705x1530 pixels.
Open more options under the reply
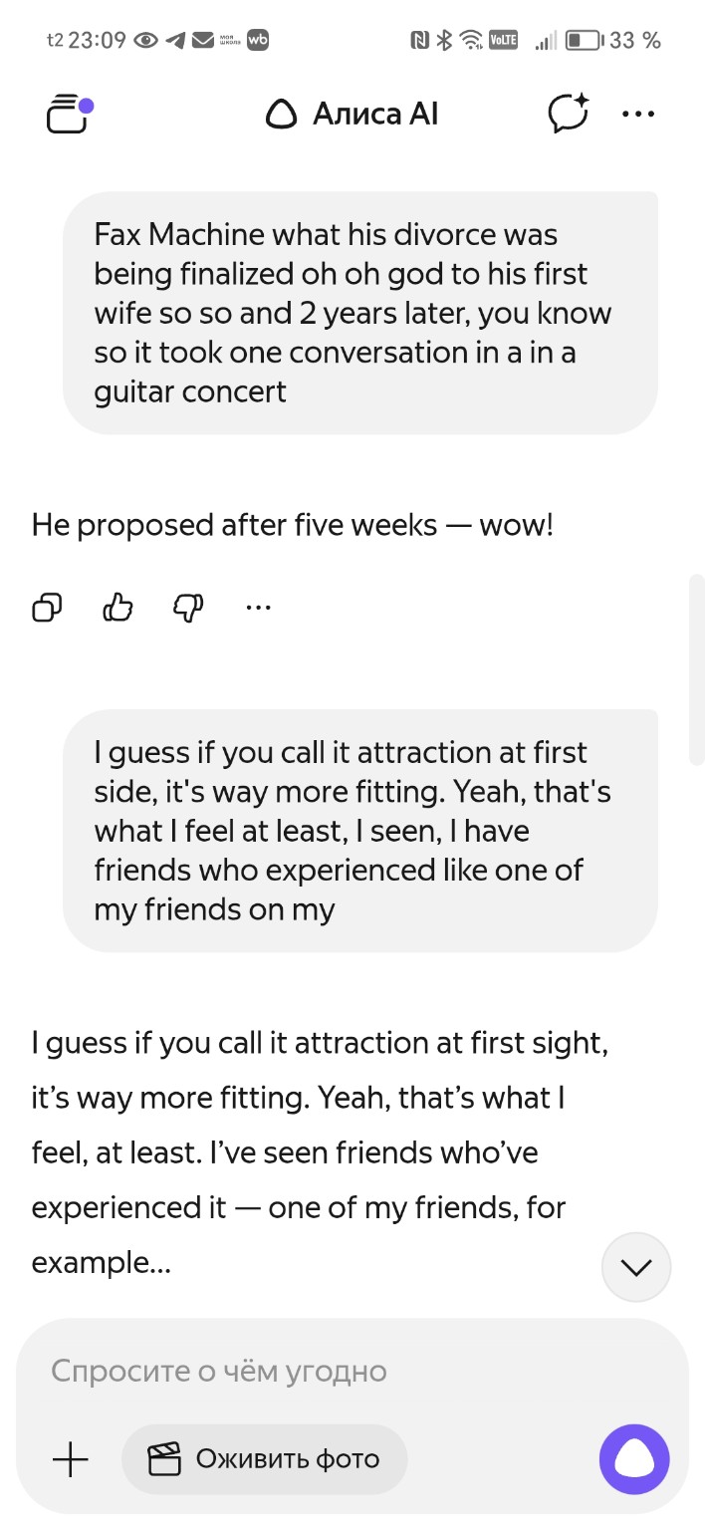(258, 607)
